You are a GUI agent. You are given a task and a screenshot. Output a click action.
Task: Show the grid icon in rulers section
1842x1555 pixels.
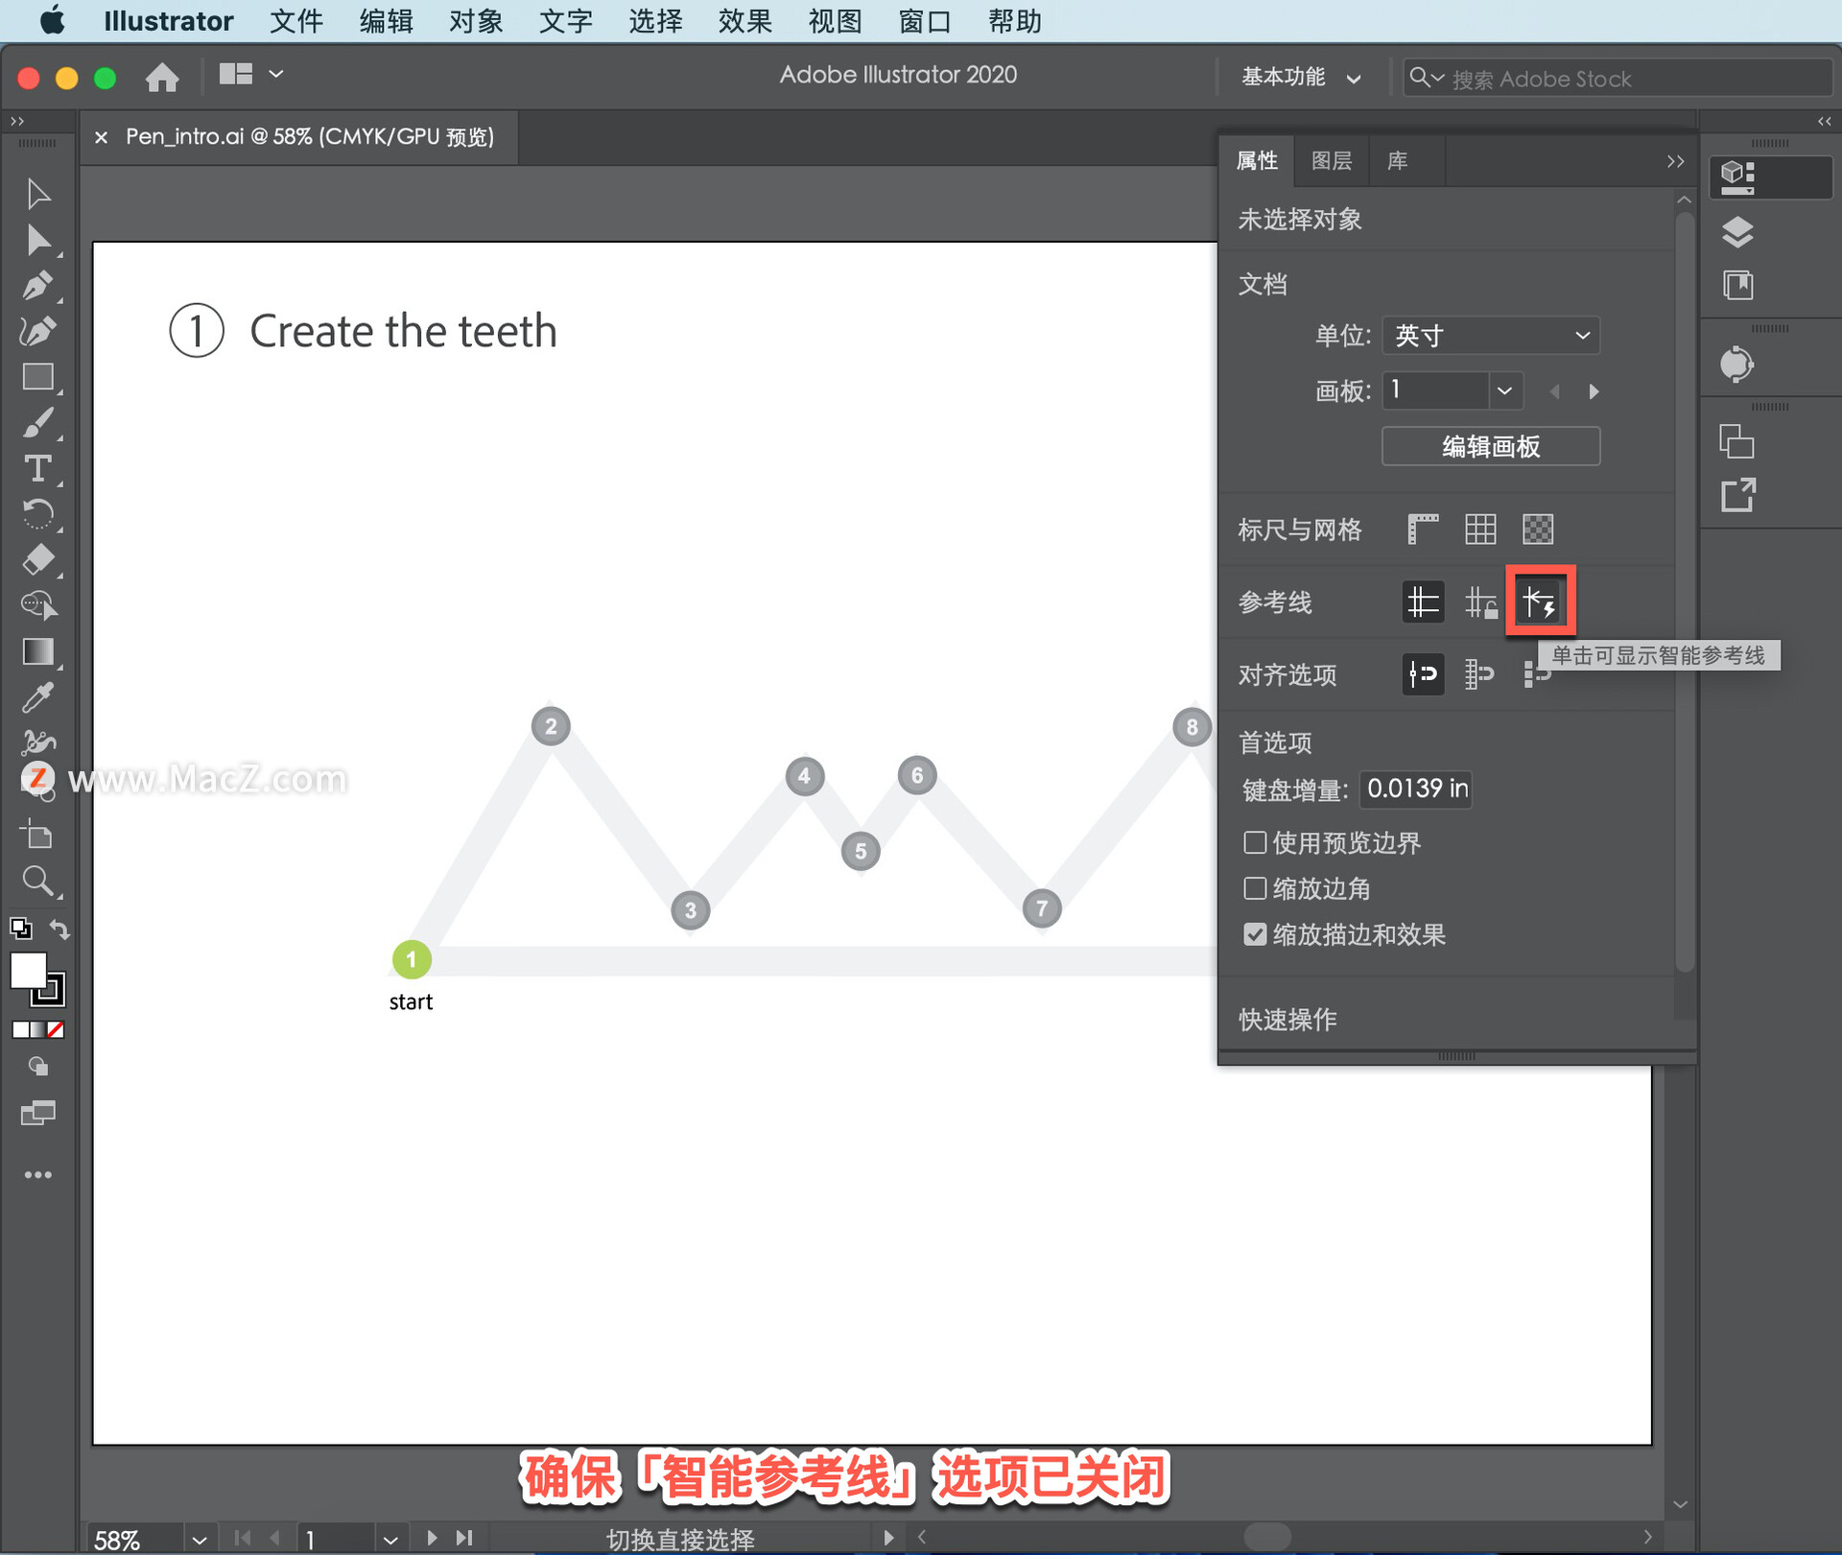1479,529
